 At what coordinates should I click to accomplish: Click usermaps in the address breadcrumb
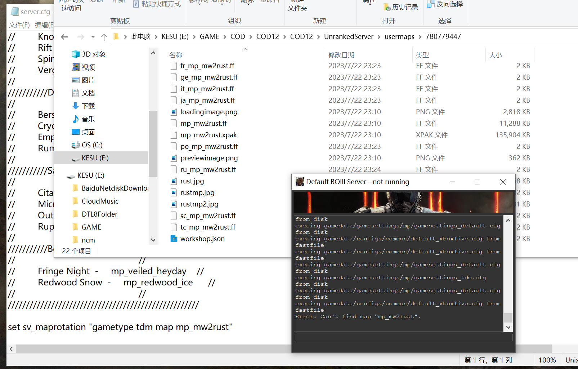399,36
